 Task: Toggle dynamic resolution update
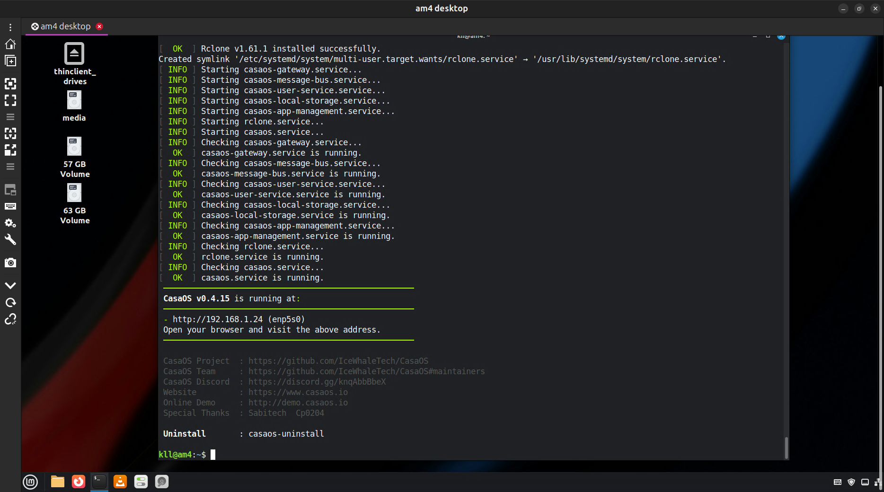coord(10,133)
